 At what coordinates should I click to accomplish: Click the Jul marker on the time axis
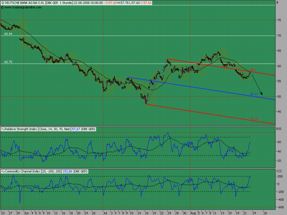point(105,213)
